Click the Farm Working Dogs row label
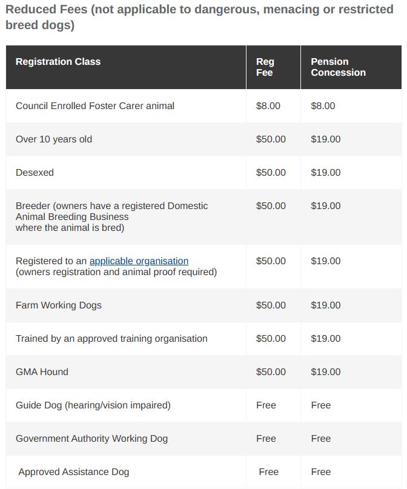 [x=59, y=305]
